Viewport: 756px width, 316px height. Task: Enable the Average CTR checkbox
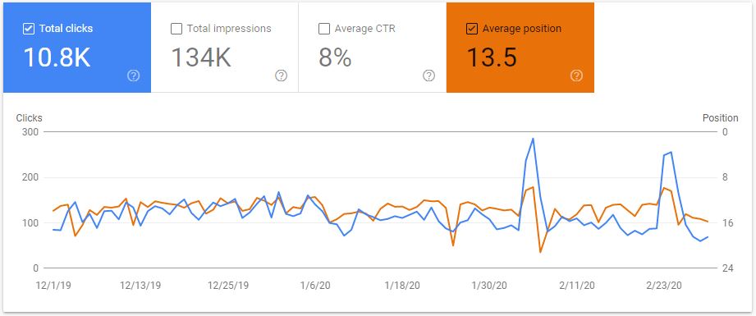(x=324, y=29)
